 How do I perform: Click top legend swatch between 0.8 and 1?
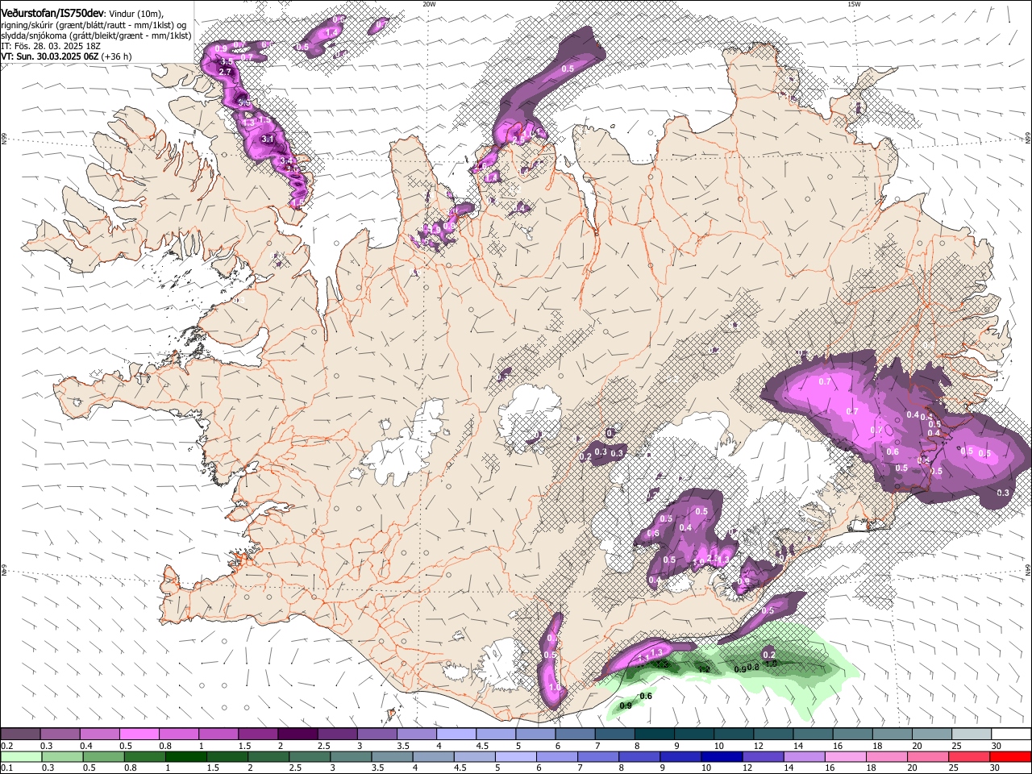[178, 734]
